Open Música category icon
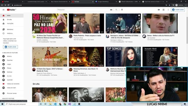 [4, 56]
